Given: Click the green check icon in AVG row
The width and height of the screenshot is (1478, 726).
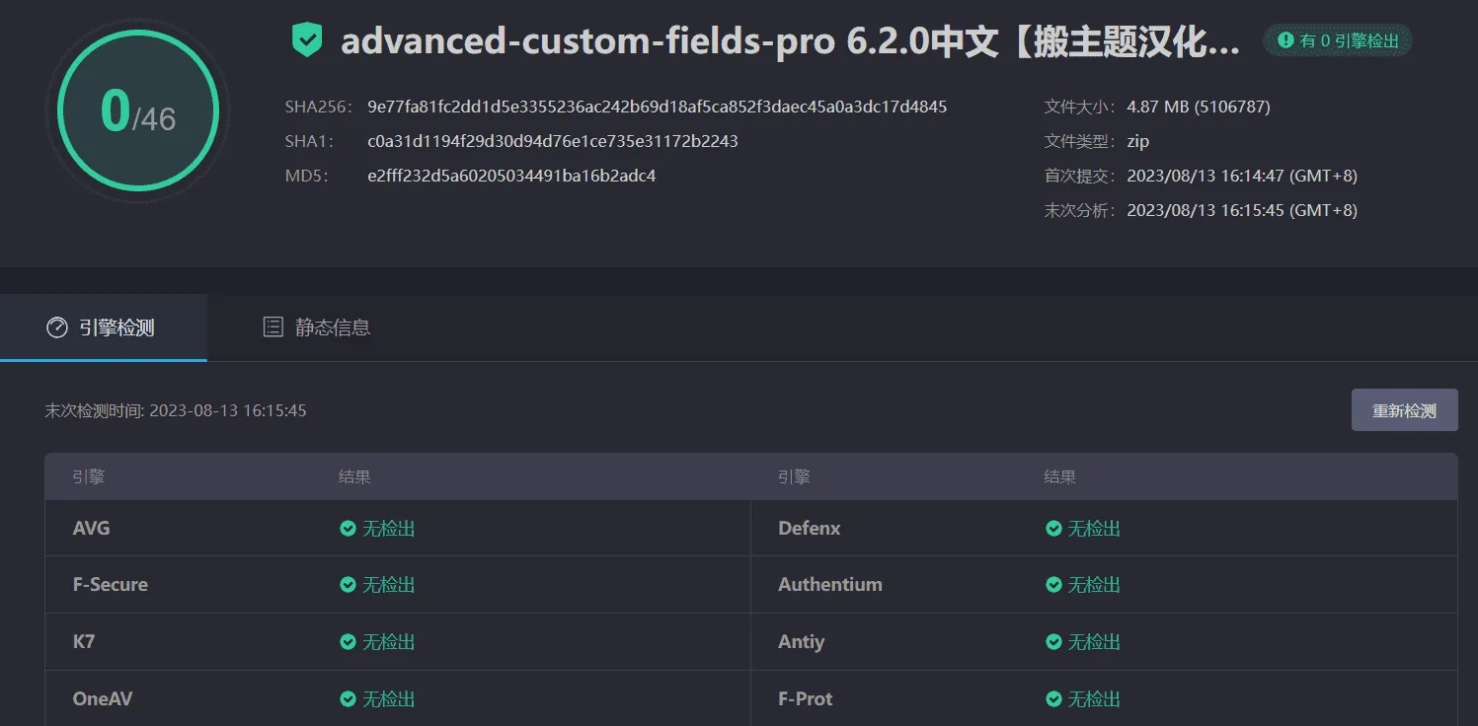Looking at the screenshot, I should click(348, 529).
